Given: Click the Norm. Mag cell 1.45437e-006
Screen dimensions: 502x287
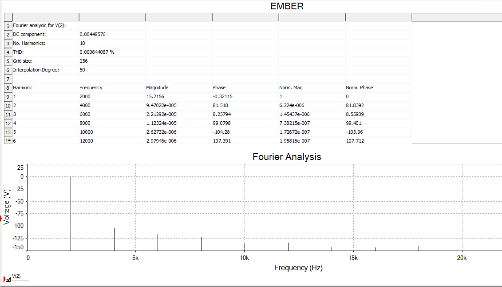Looking at the screenshot, I should tap(312, 114).
